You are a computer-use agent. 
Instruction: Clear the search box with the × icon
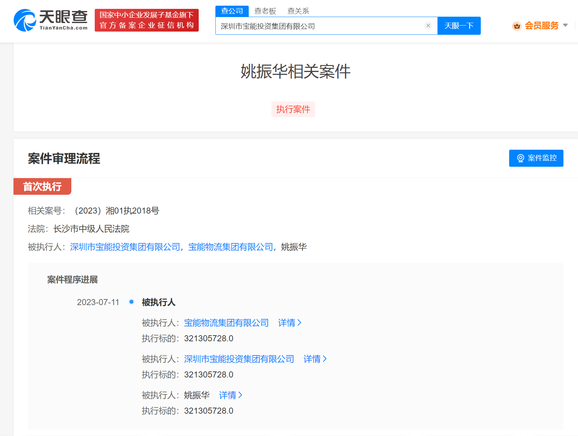click(x=428, y=25)
